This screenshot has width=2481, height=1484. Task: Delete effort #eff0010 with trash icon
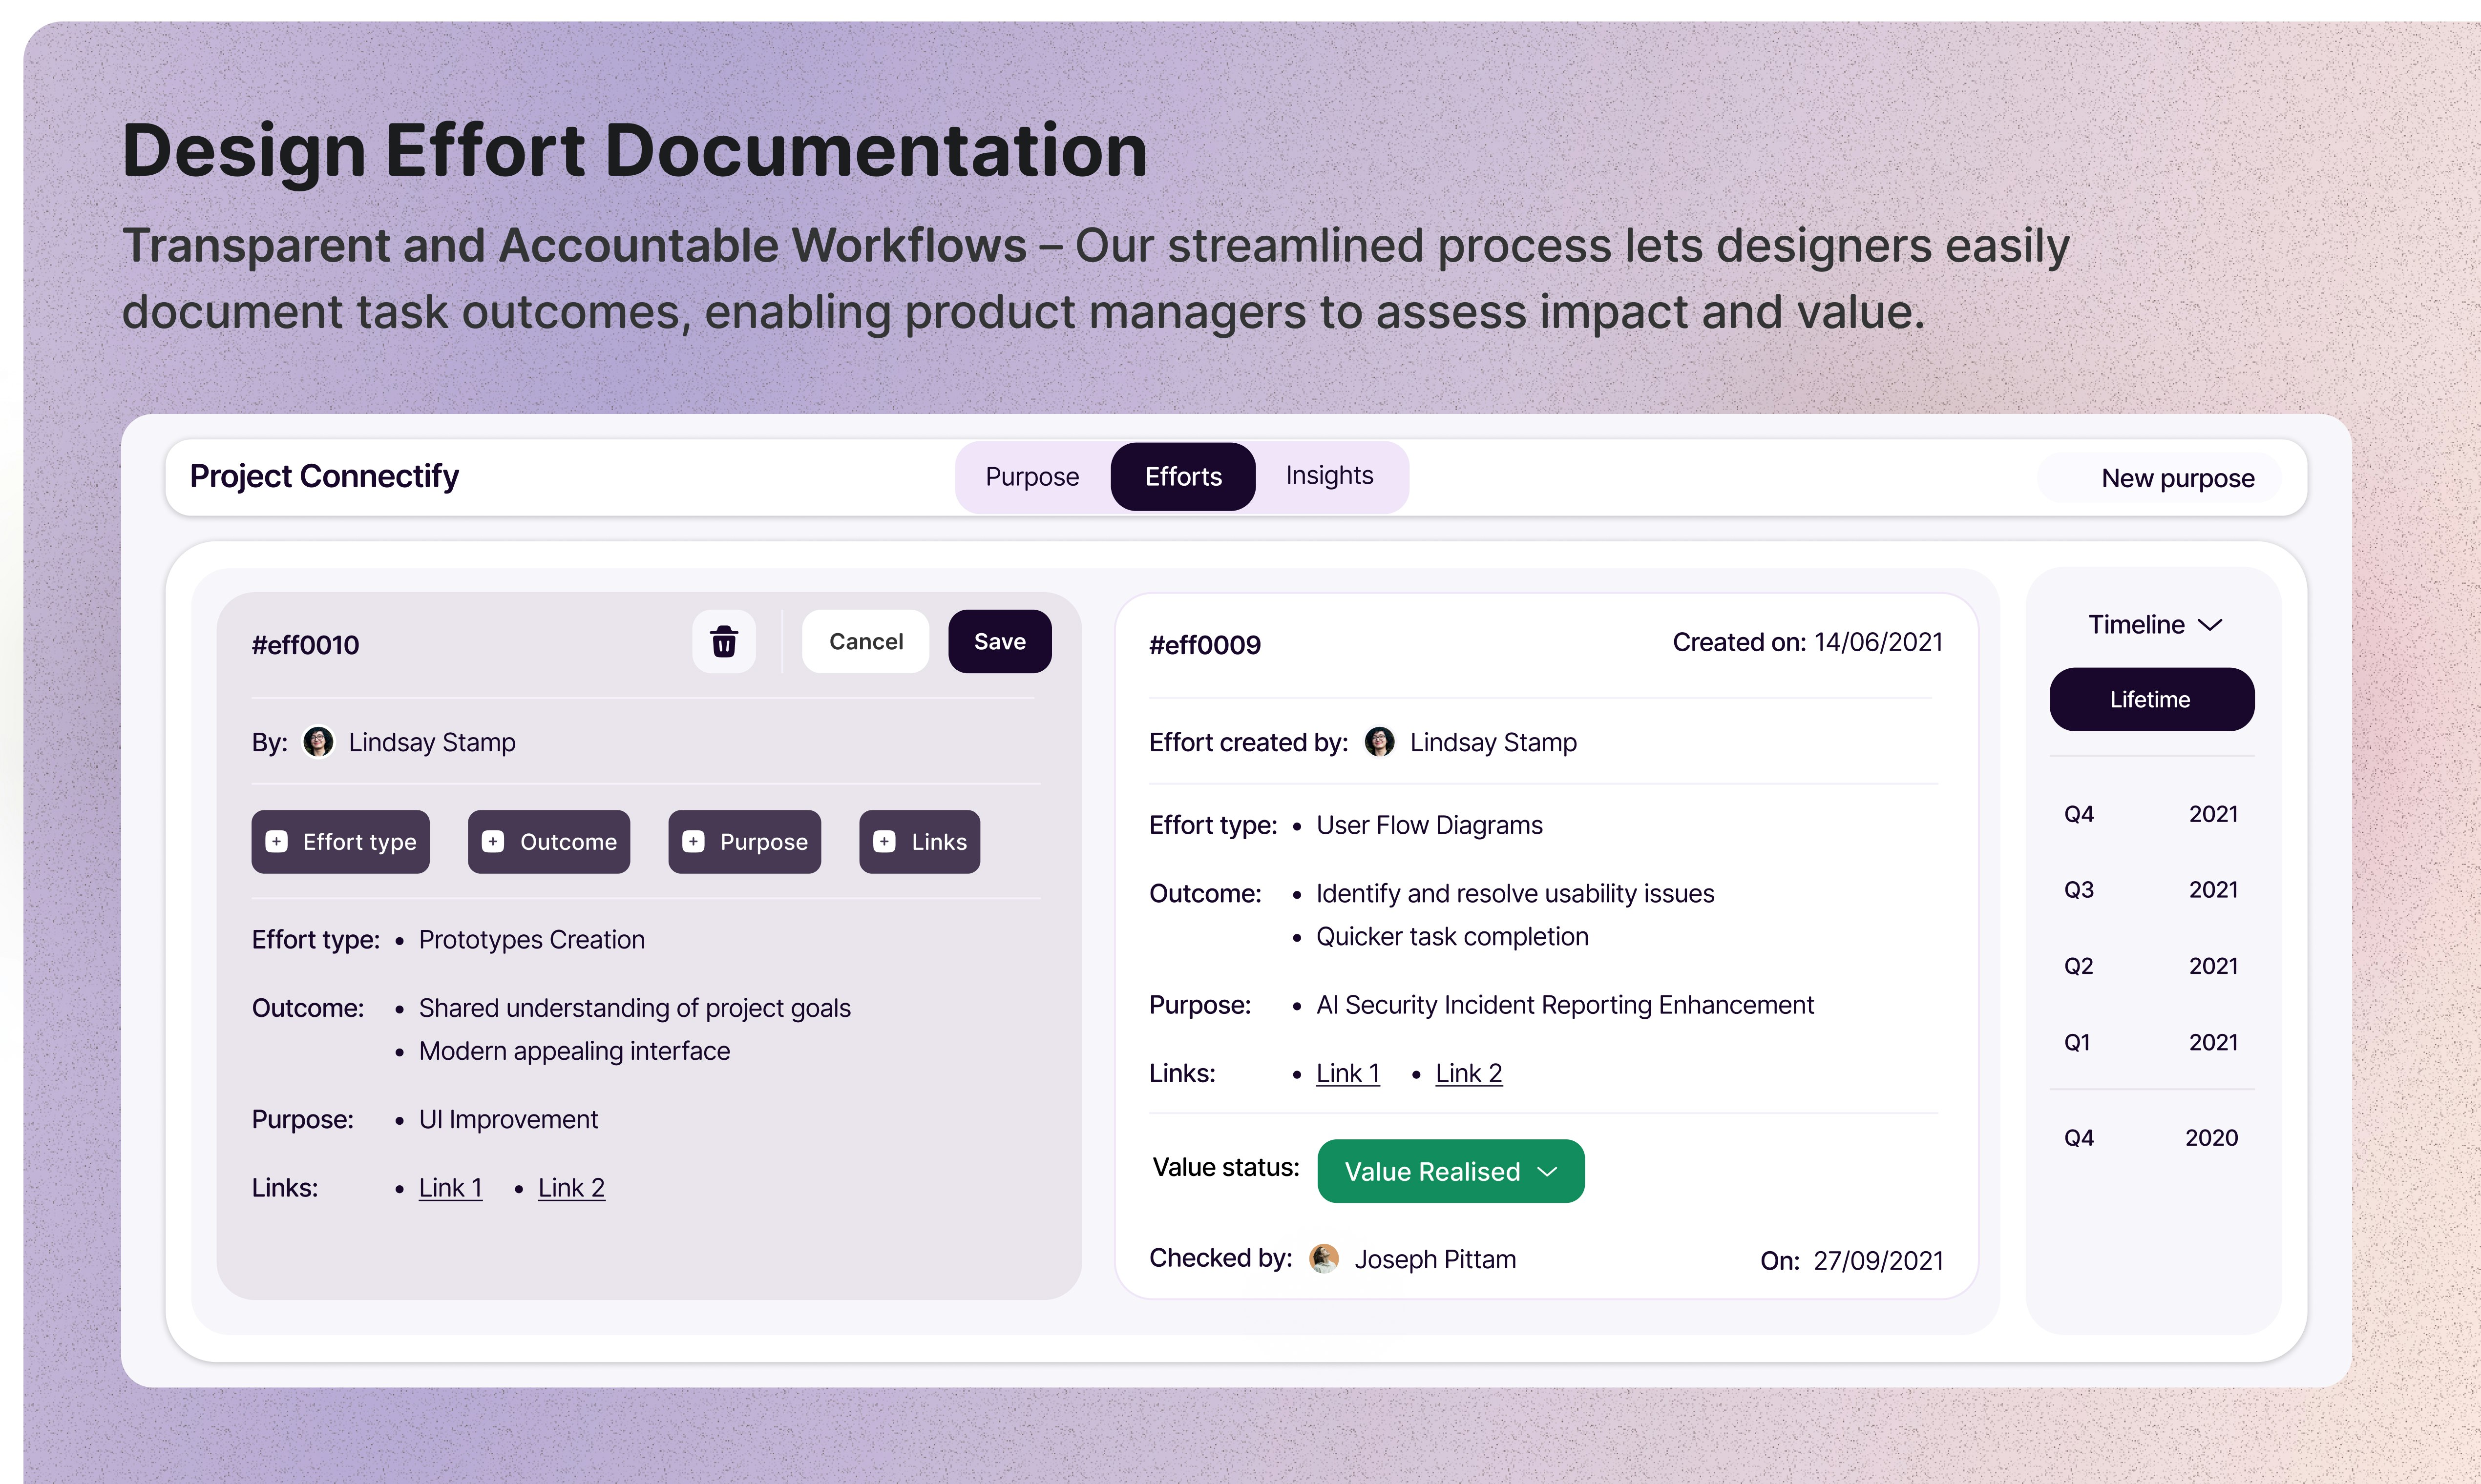tap(723, 641)
